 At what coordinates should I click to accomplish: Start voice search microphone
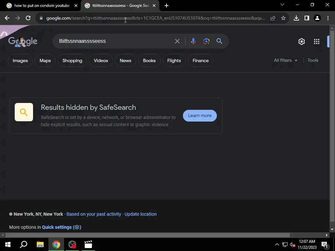[x=193, y=41]
